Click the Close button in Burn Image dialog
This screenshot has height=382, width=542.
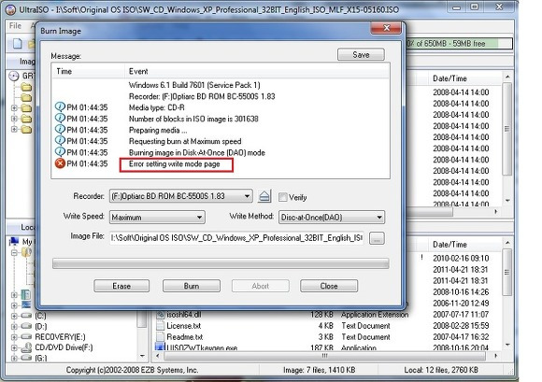(x=329, y=286)
